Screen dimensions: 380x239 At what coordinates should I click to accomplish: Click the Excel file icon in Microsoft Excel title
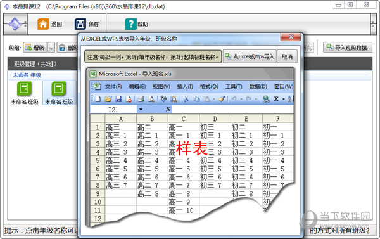coord(93,74)
